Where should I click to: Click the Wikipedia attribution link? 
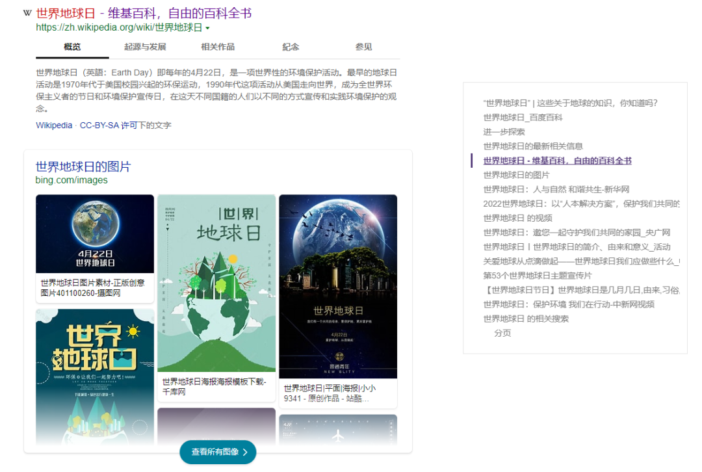click(x=54, y=125)
